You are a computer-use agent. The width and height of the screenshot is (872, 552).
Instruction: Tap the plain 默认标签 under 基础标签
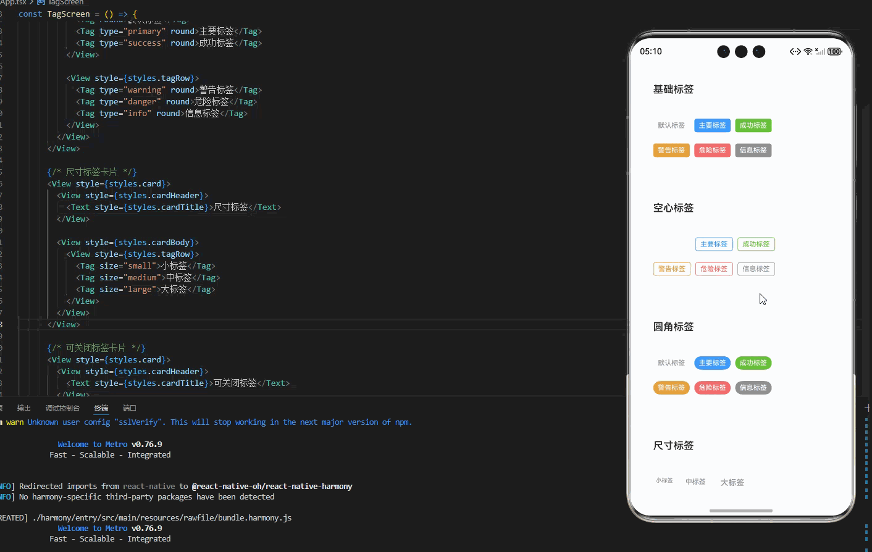point(671,125)
